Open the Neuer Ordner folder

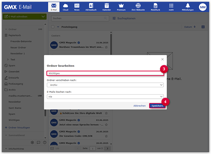coord(18,47)
